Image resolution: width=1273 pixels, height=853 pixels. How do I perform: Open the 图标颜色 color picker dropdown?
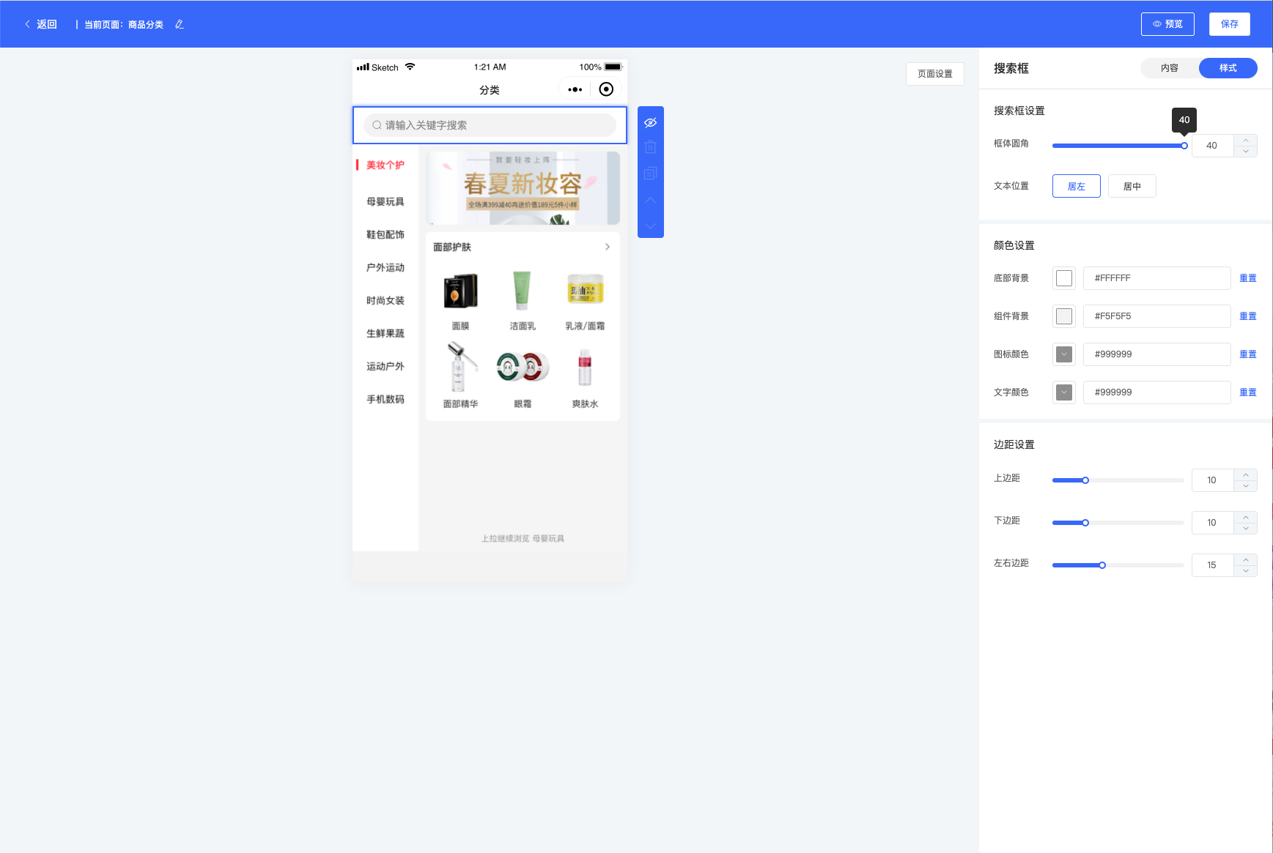tap(1064, 354)
